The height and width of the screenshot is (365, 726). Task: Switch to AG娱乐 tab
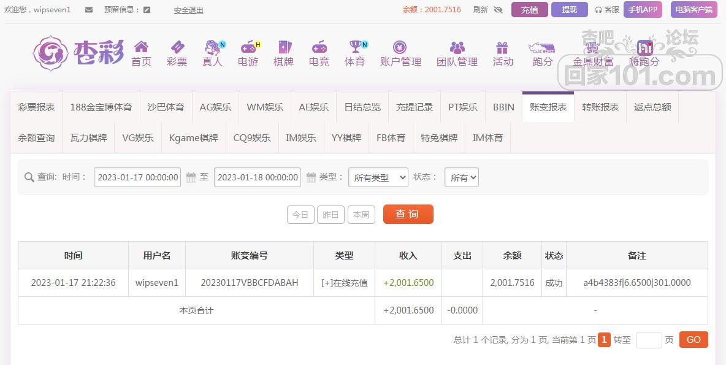[x=215, y=107]
